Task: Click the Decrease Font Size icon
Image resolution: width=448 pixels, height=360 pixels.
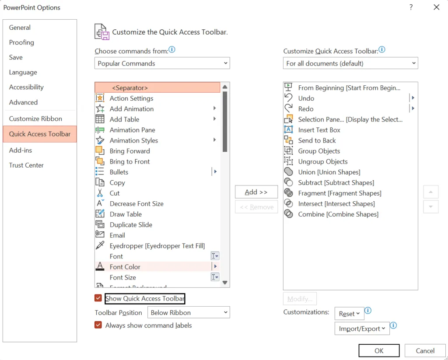Action: (100, 203)
